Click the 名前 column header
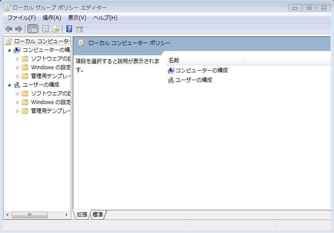This screenshot has height=233, width=334. [205, 61]
